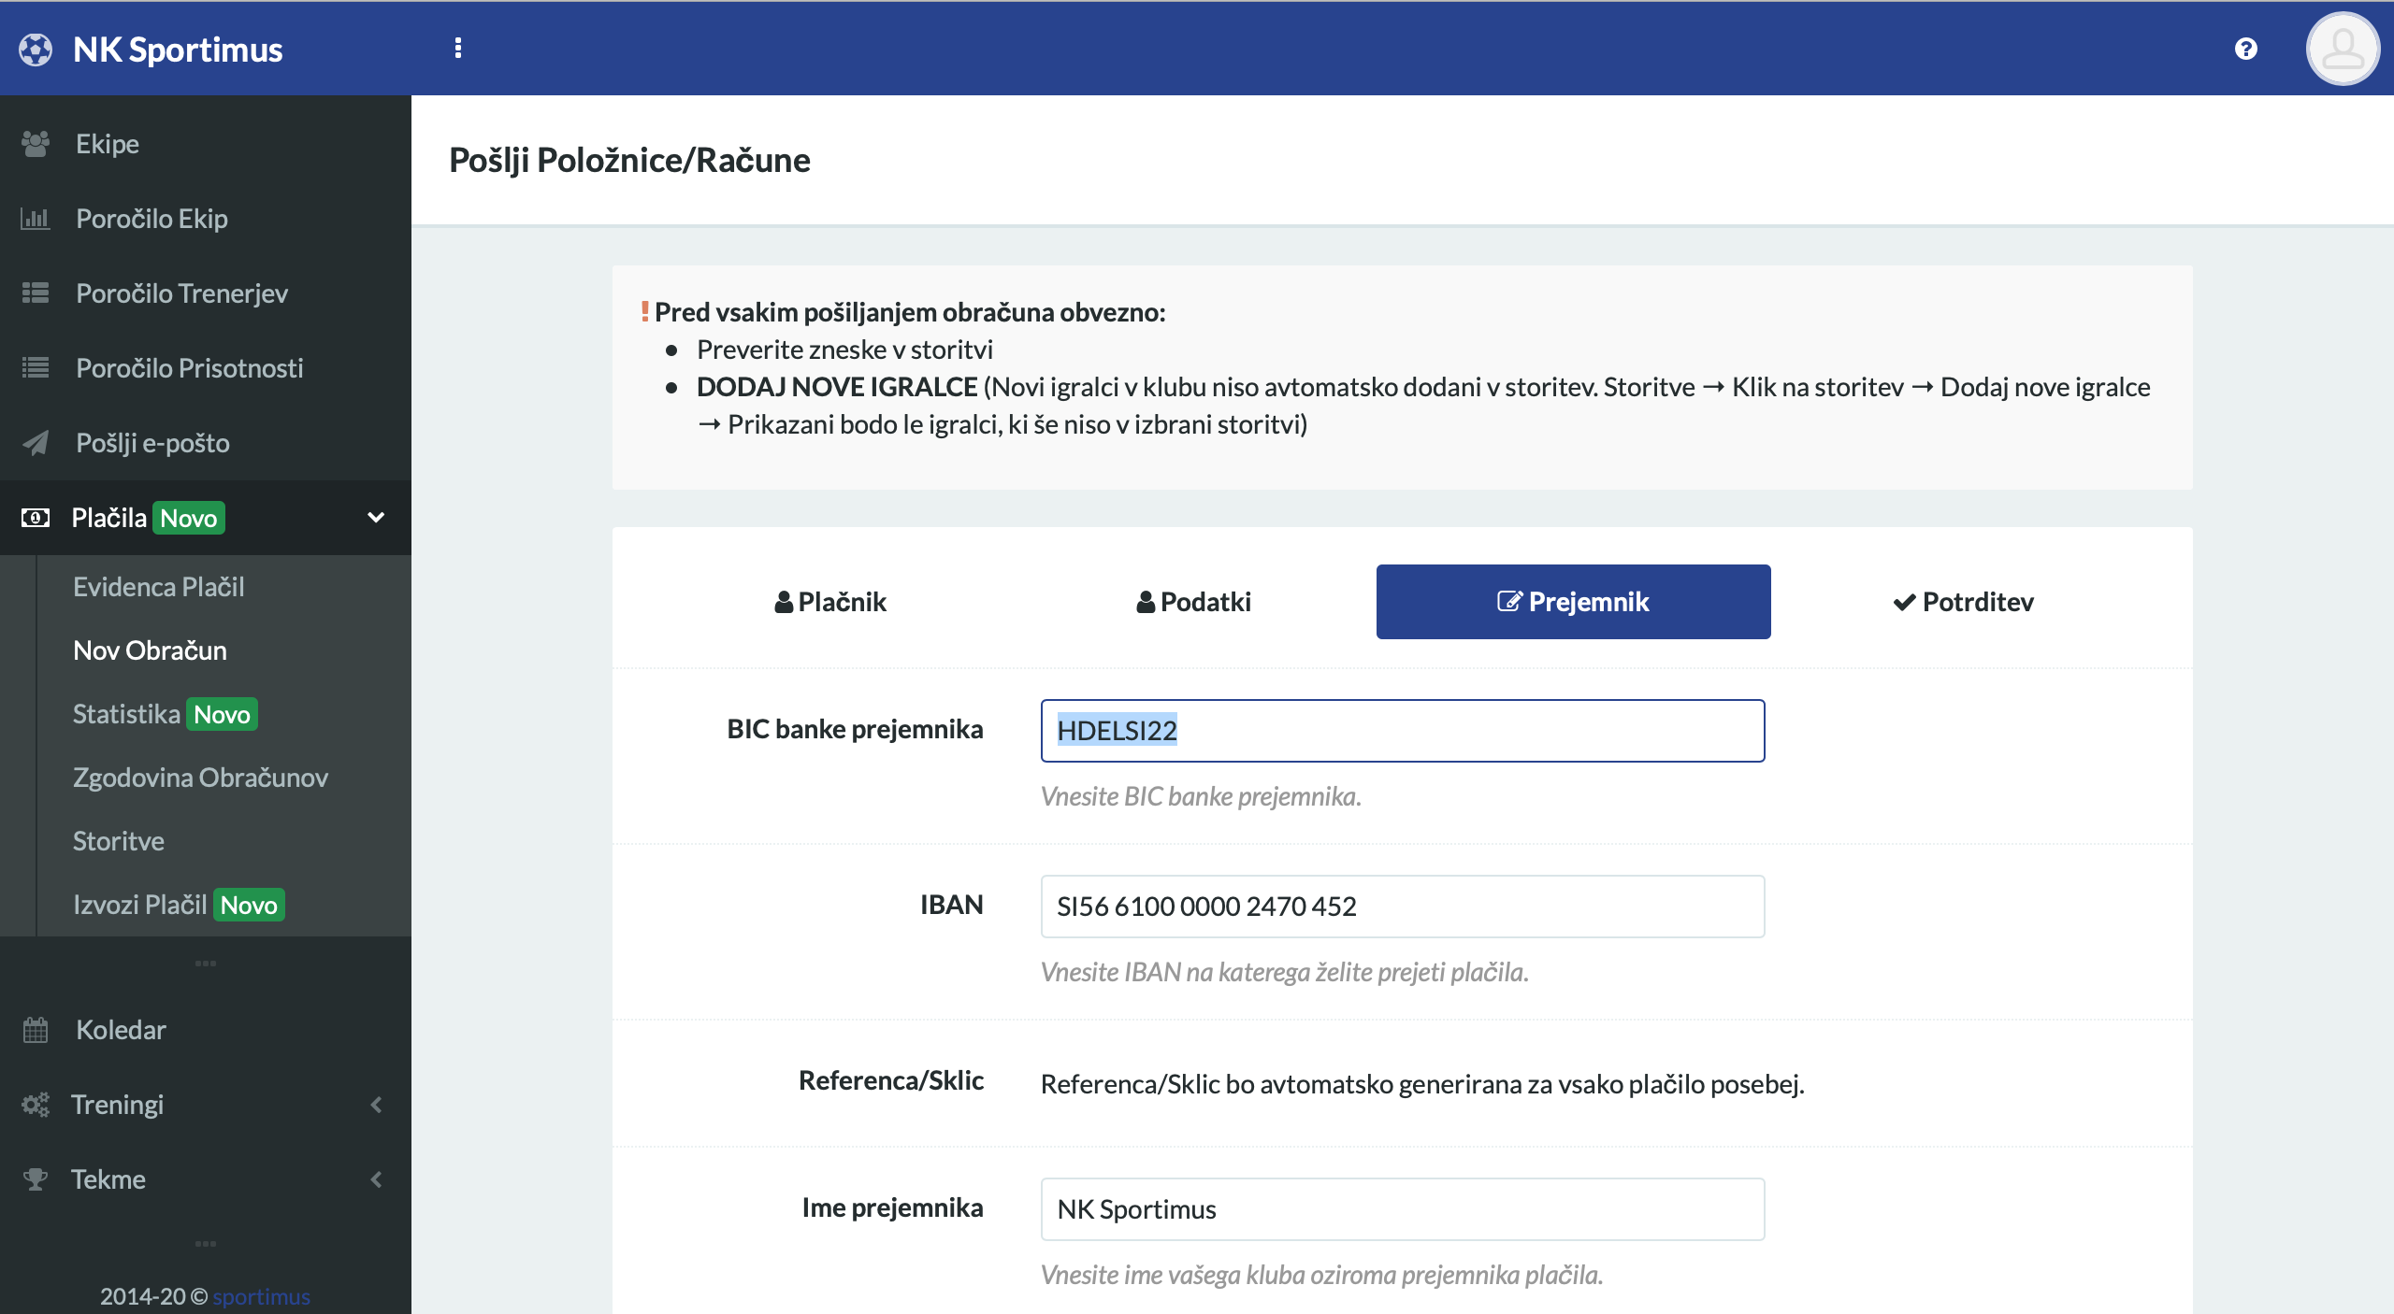2394x1314 pixels.
Task: Expand the Treningi submenu arrow
Action: [376, 1105]
